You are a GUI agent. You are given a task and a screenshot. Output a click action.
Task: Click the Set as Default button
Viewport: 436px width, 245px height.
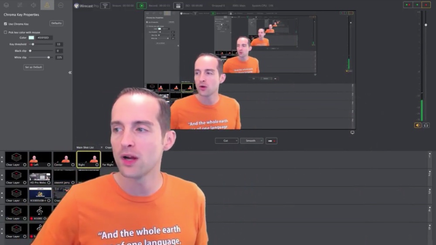34,67
